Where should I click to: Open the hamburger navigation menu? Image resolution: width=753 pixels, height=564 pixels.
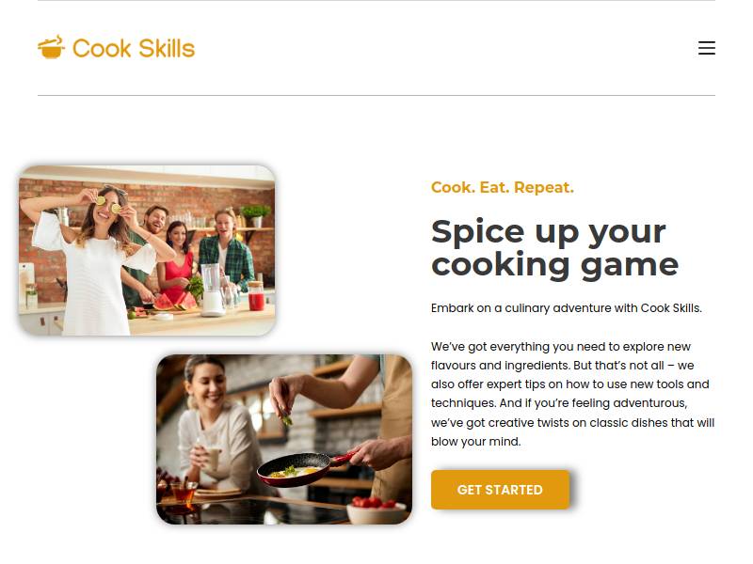[707, 48]
